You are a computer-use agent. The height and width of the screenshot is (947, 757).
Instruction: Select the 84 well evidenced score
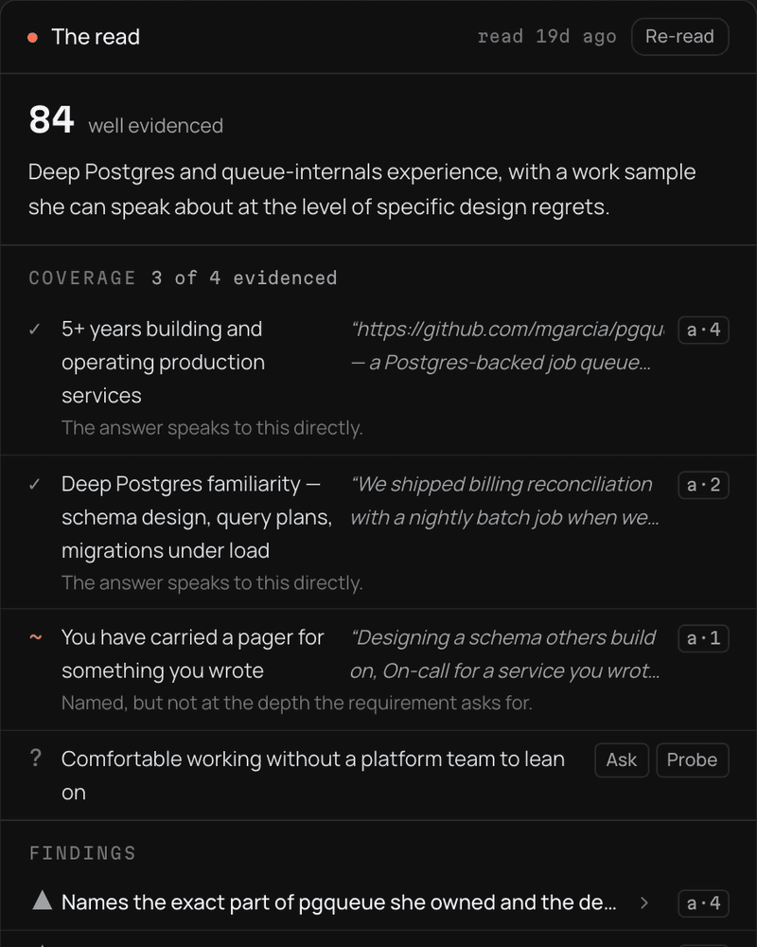click(126, 119)
